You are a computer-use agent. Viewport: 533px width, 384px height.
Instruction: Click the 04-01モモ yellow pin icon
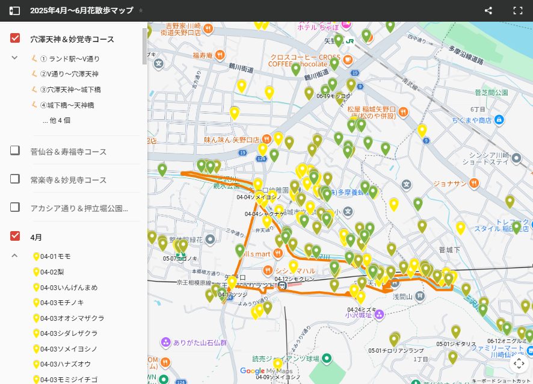pyautogui.click(x=36, y=256)
